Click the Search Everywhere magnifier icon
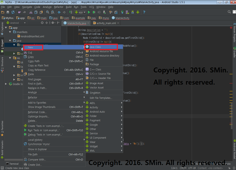This screenshot has height=170, width=236. pyautogui.click(x=229, y=12)
